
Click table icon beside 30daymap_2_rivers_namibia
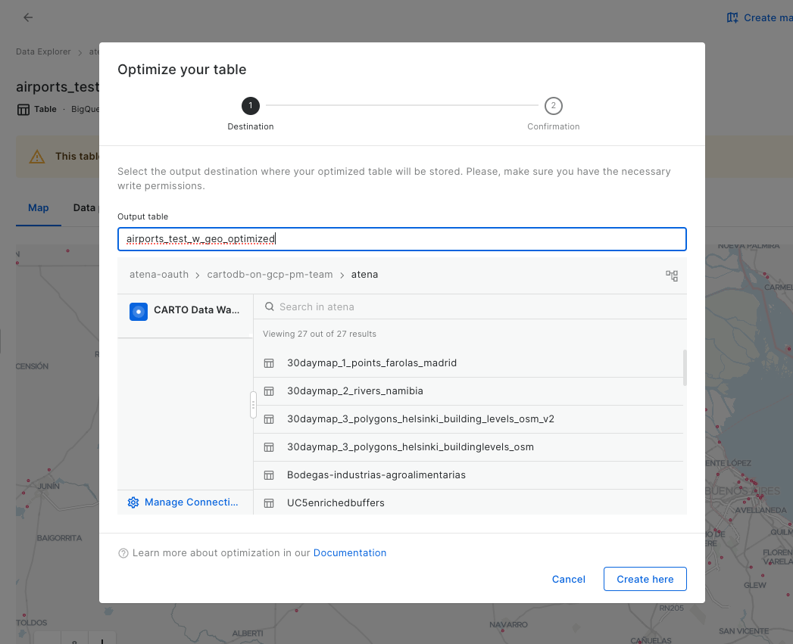point(269,391)
